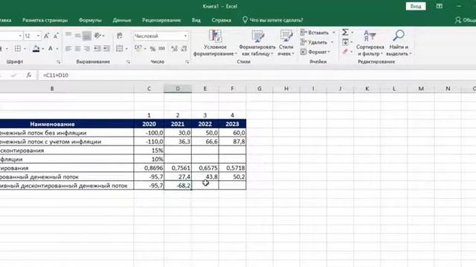Toggle wrap text icon
The image size is (476, 267).
(120, 36)
